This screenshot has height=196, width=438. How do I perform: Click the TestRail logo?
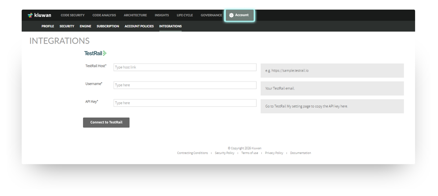(94, 53)
